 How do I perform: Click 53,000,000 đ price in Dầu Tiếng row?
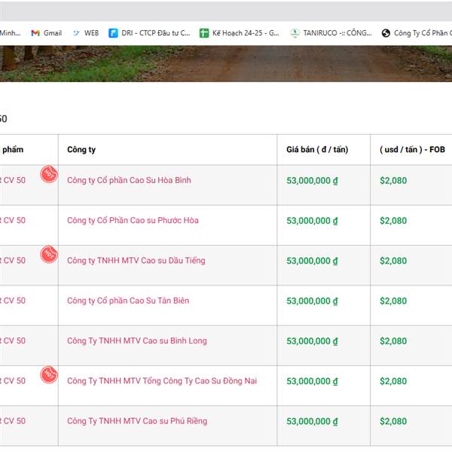point(312,261)
